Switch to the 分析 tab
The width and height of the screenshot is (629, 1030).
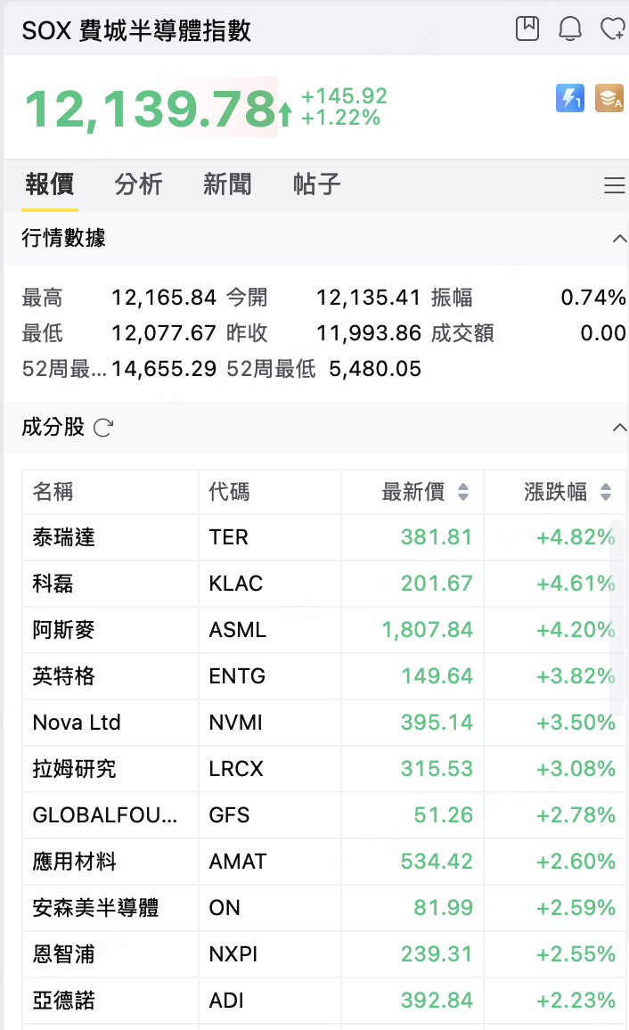pos(138,184)
